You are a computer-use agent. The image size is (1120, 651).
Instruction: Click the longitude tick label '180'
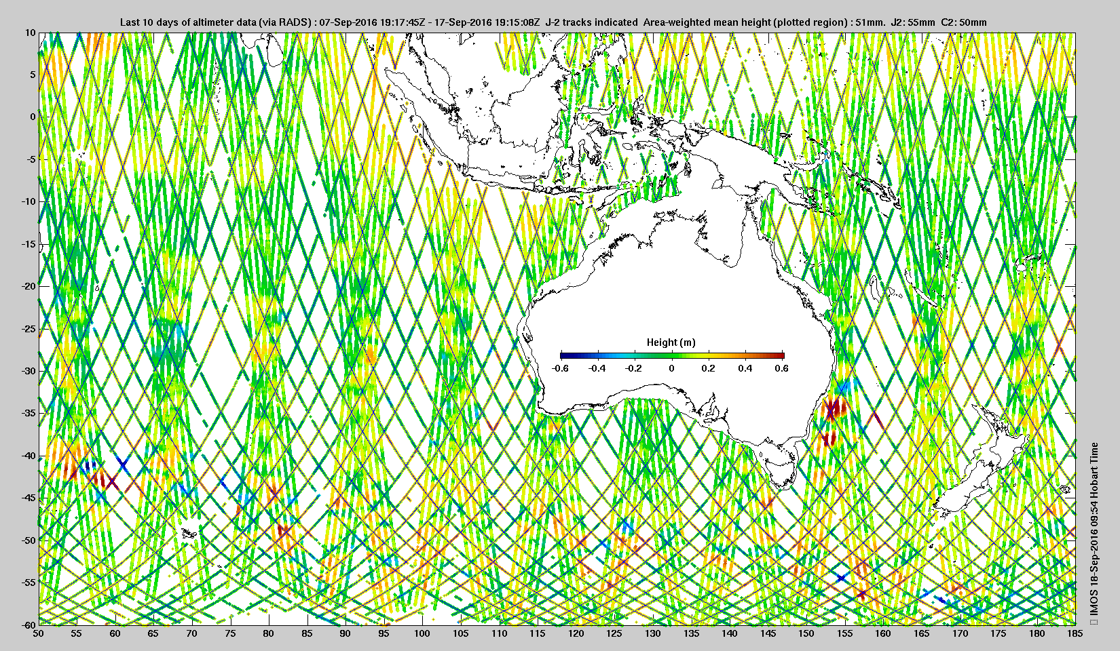(x=1037, y=634)
